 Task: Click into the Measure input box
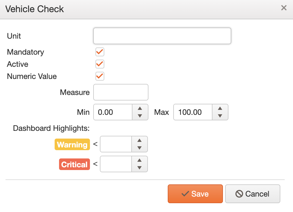pyautogui.click(x=121, y=92)
